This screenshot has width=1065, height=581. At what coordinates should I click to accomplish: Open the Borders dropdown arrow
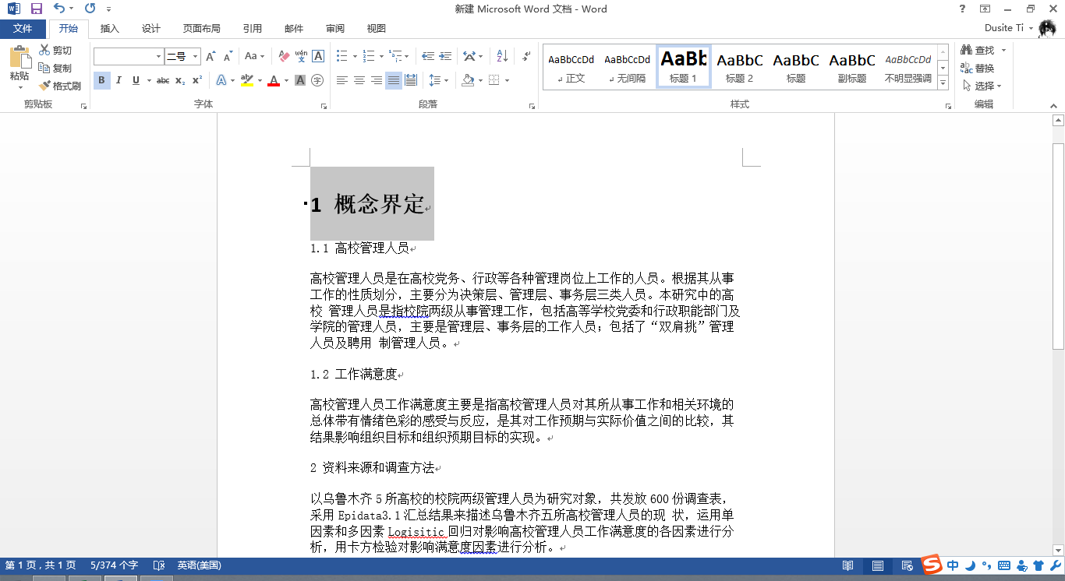click(507, 80)
